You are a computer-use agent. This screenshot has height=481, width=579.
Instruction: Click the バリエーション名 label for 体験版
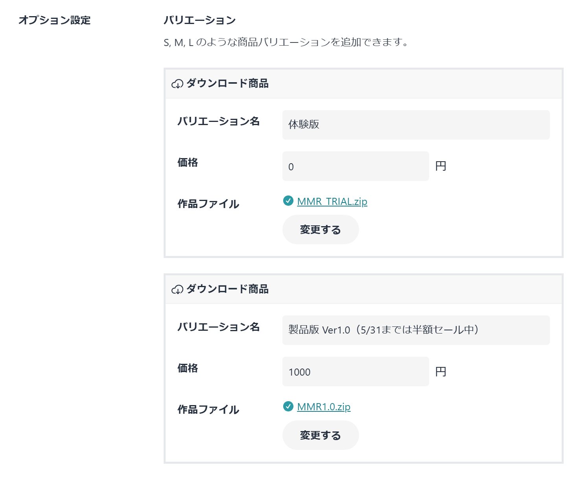(x=218, y=121)
